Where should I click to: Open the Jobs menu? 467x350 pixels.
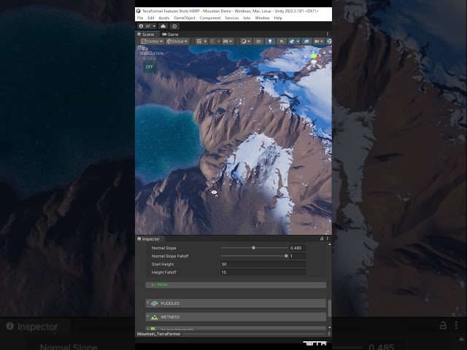(x=247, y=17)
